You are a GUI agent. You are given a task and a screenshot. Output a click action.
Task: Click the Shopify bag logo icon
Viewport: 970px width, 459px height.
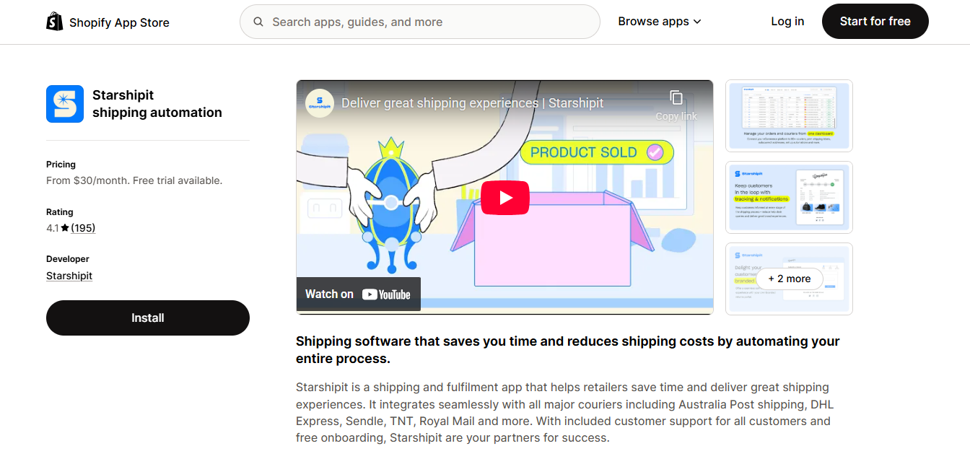[x=54, y=21]
